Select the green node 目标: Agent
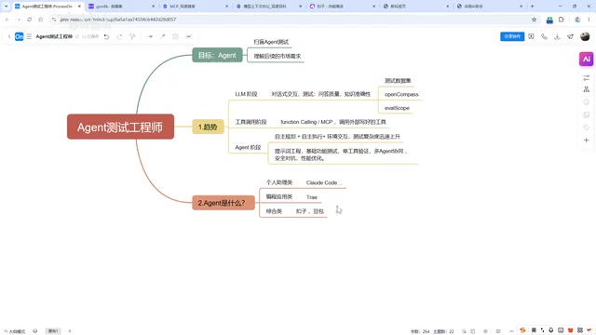The image size is (596, 335). click(217, 55)
